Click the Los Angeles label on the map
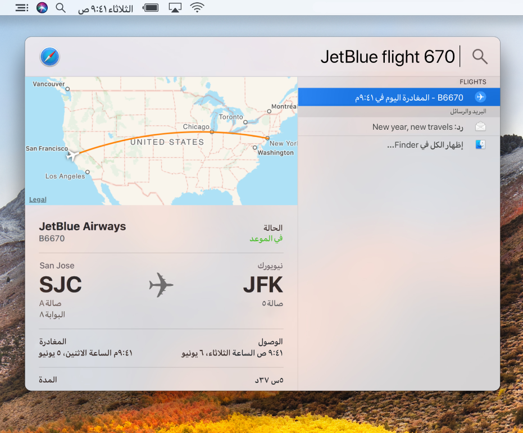The image size is (523, 433). [65, 176]
